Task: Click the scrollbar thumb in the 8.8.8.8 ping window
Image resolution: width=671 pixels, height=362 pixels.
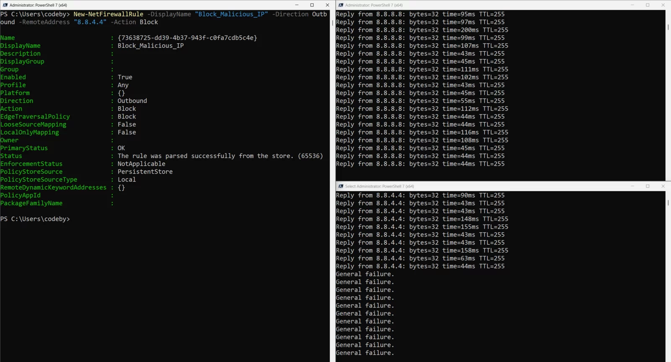Action: (x=668, y=27)
